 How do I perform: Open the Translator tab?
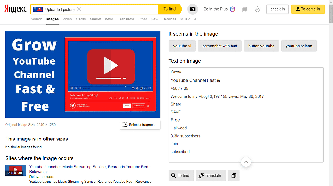pos(126,19)
